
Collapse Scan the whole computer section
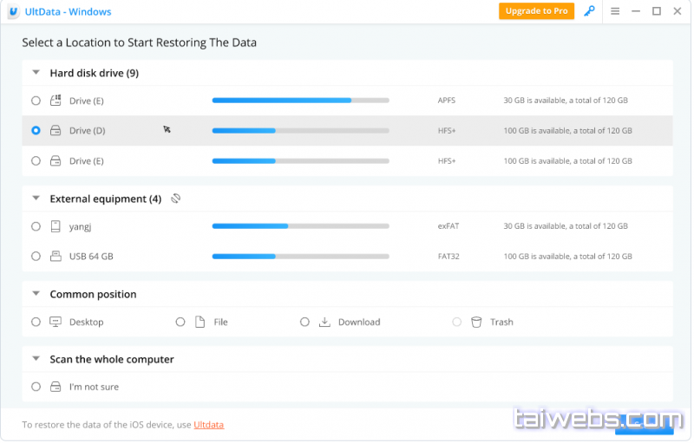36,359
